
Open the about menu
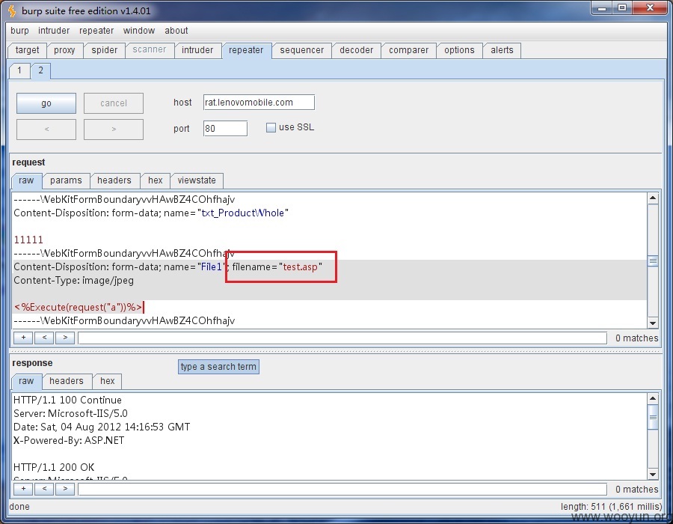[x=176, y=31]
